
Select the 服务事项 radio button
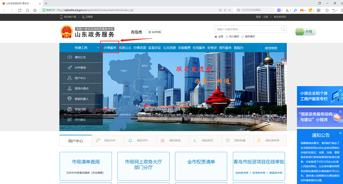coord(243,37)
